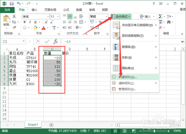Open 图标集 icon sets submenu
This screenshot has width=186, height=134.
135,68
